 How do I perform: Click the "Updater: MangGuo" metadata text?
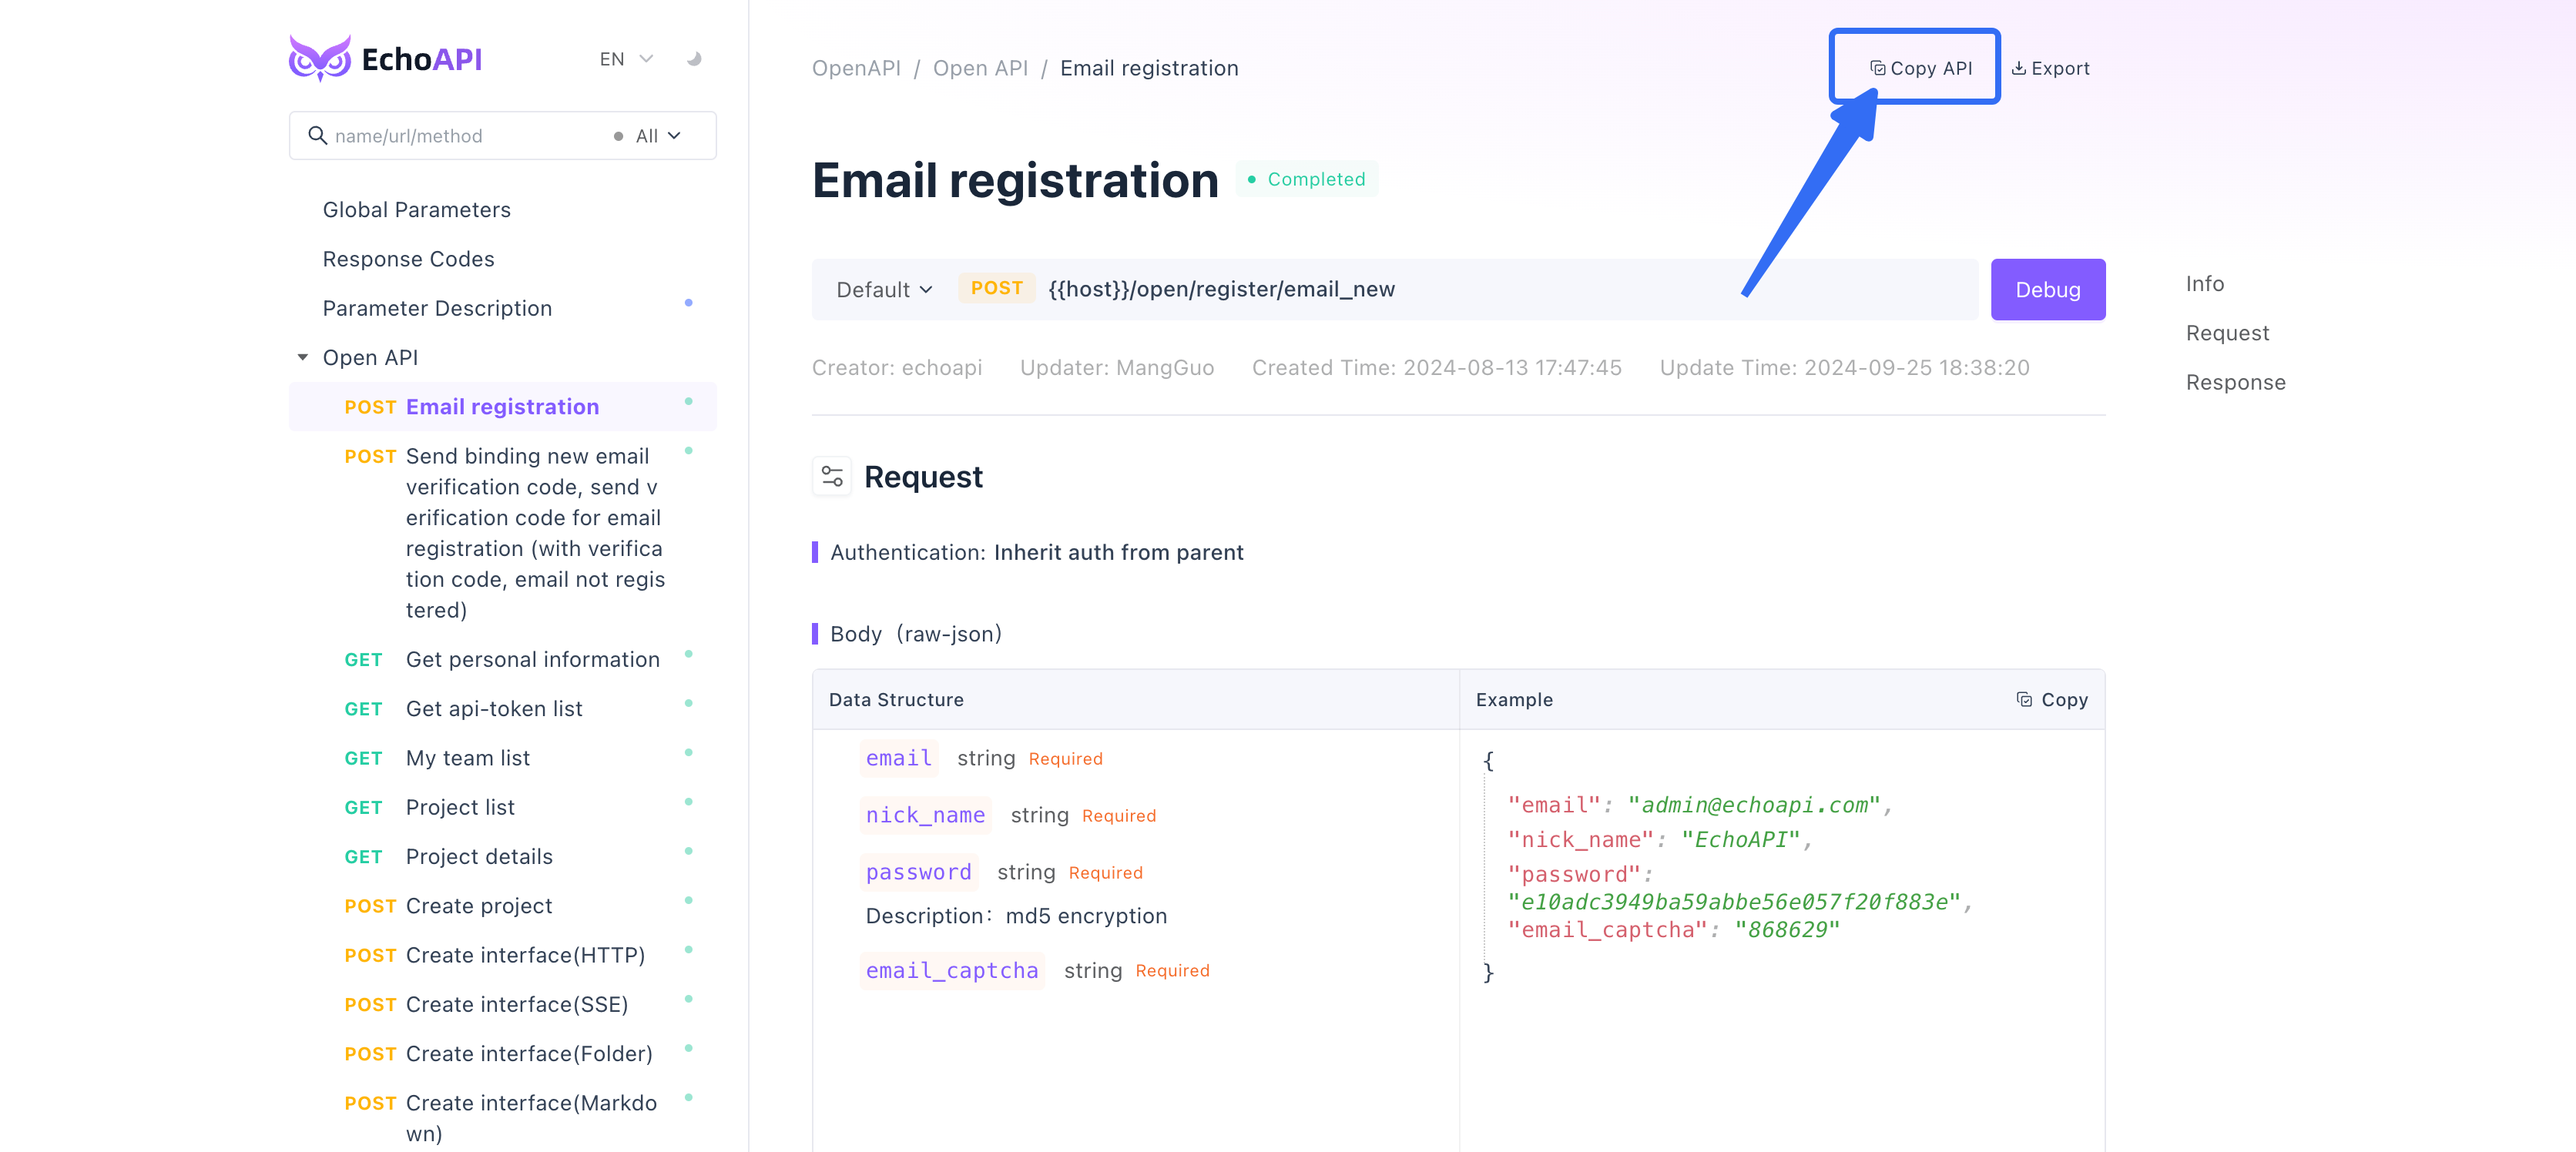point(1117,367)
